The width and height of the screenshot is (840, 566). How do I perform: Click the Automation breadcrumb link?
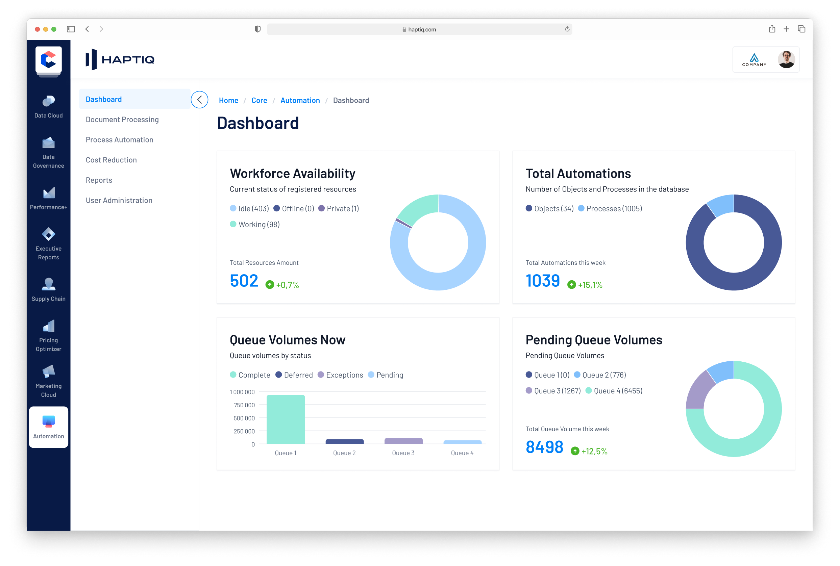pos(300,100)
